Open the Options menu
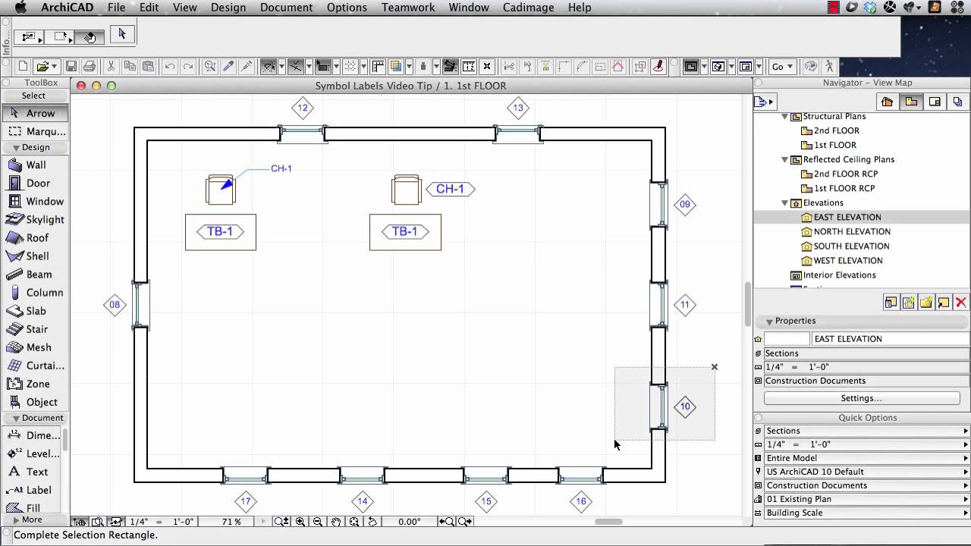 pyautogui.click(x=347, y=8)
